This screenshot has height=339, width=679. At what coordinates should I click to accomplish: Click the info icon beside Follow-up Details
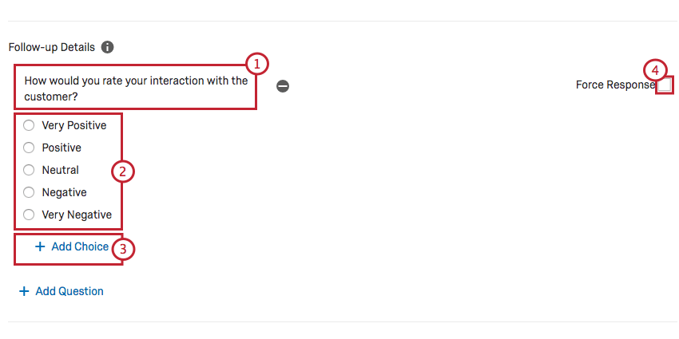click(108, 47)
